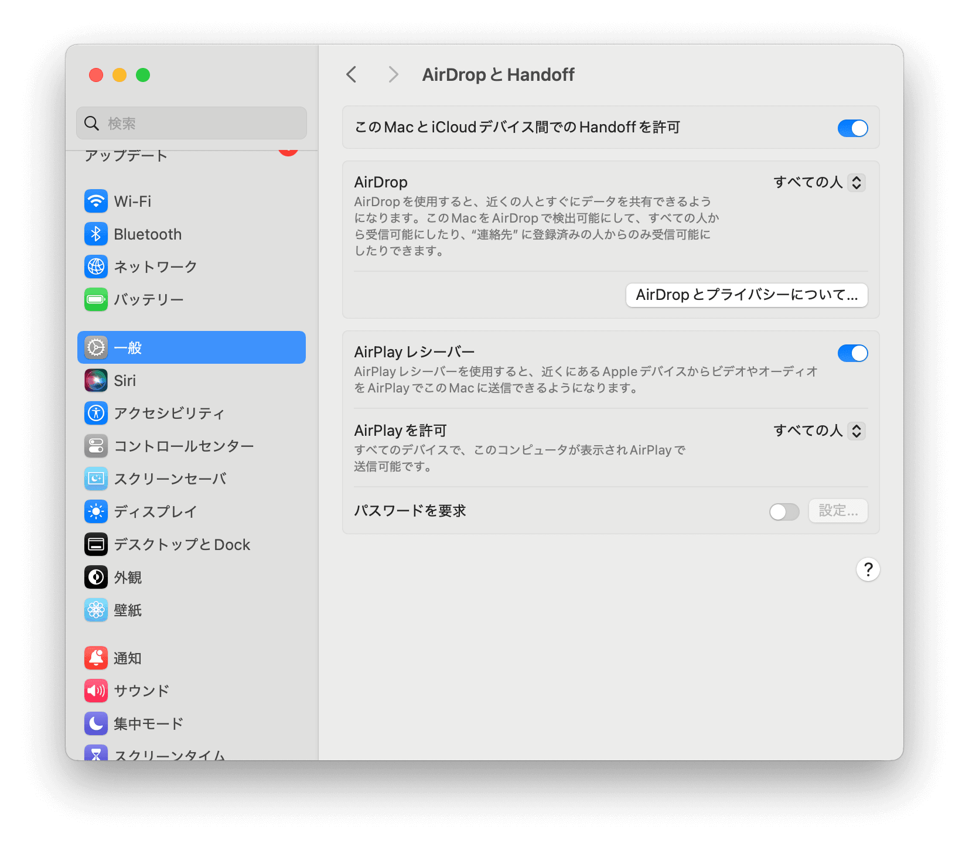This screenshot has width=969, height=847.
Task: Enable the パスワードを要求 switch
Action: (784, 512)
